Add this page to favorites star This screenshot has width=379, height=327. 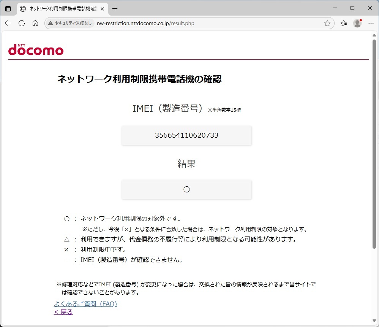tap(327, 23)
